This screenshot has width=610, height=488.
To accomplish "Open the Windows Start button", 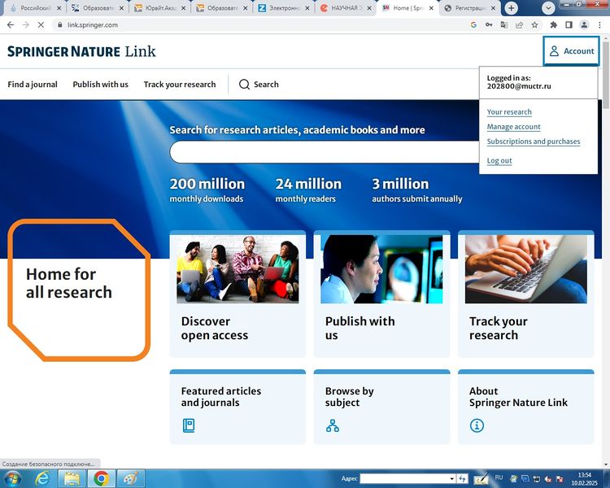I will click(x=11, y=478).
